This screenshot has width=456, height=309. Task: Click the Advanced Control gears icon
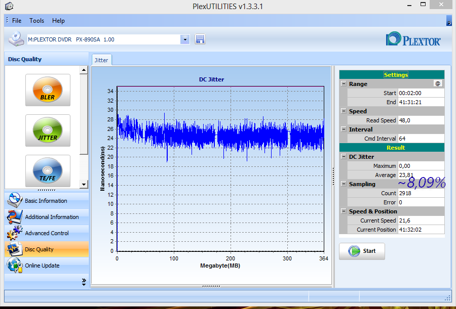15,233
